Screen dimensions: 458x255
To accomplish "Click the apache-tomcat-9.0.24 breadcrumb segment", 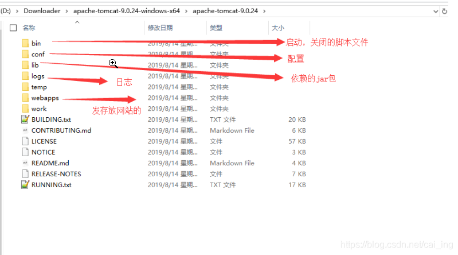I will click(225, 11).
